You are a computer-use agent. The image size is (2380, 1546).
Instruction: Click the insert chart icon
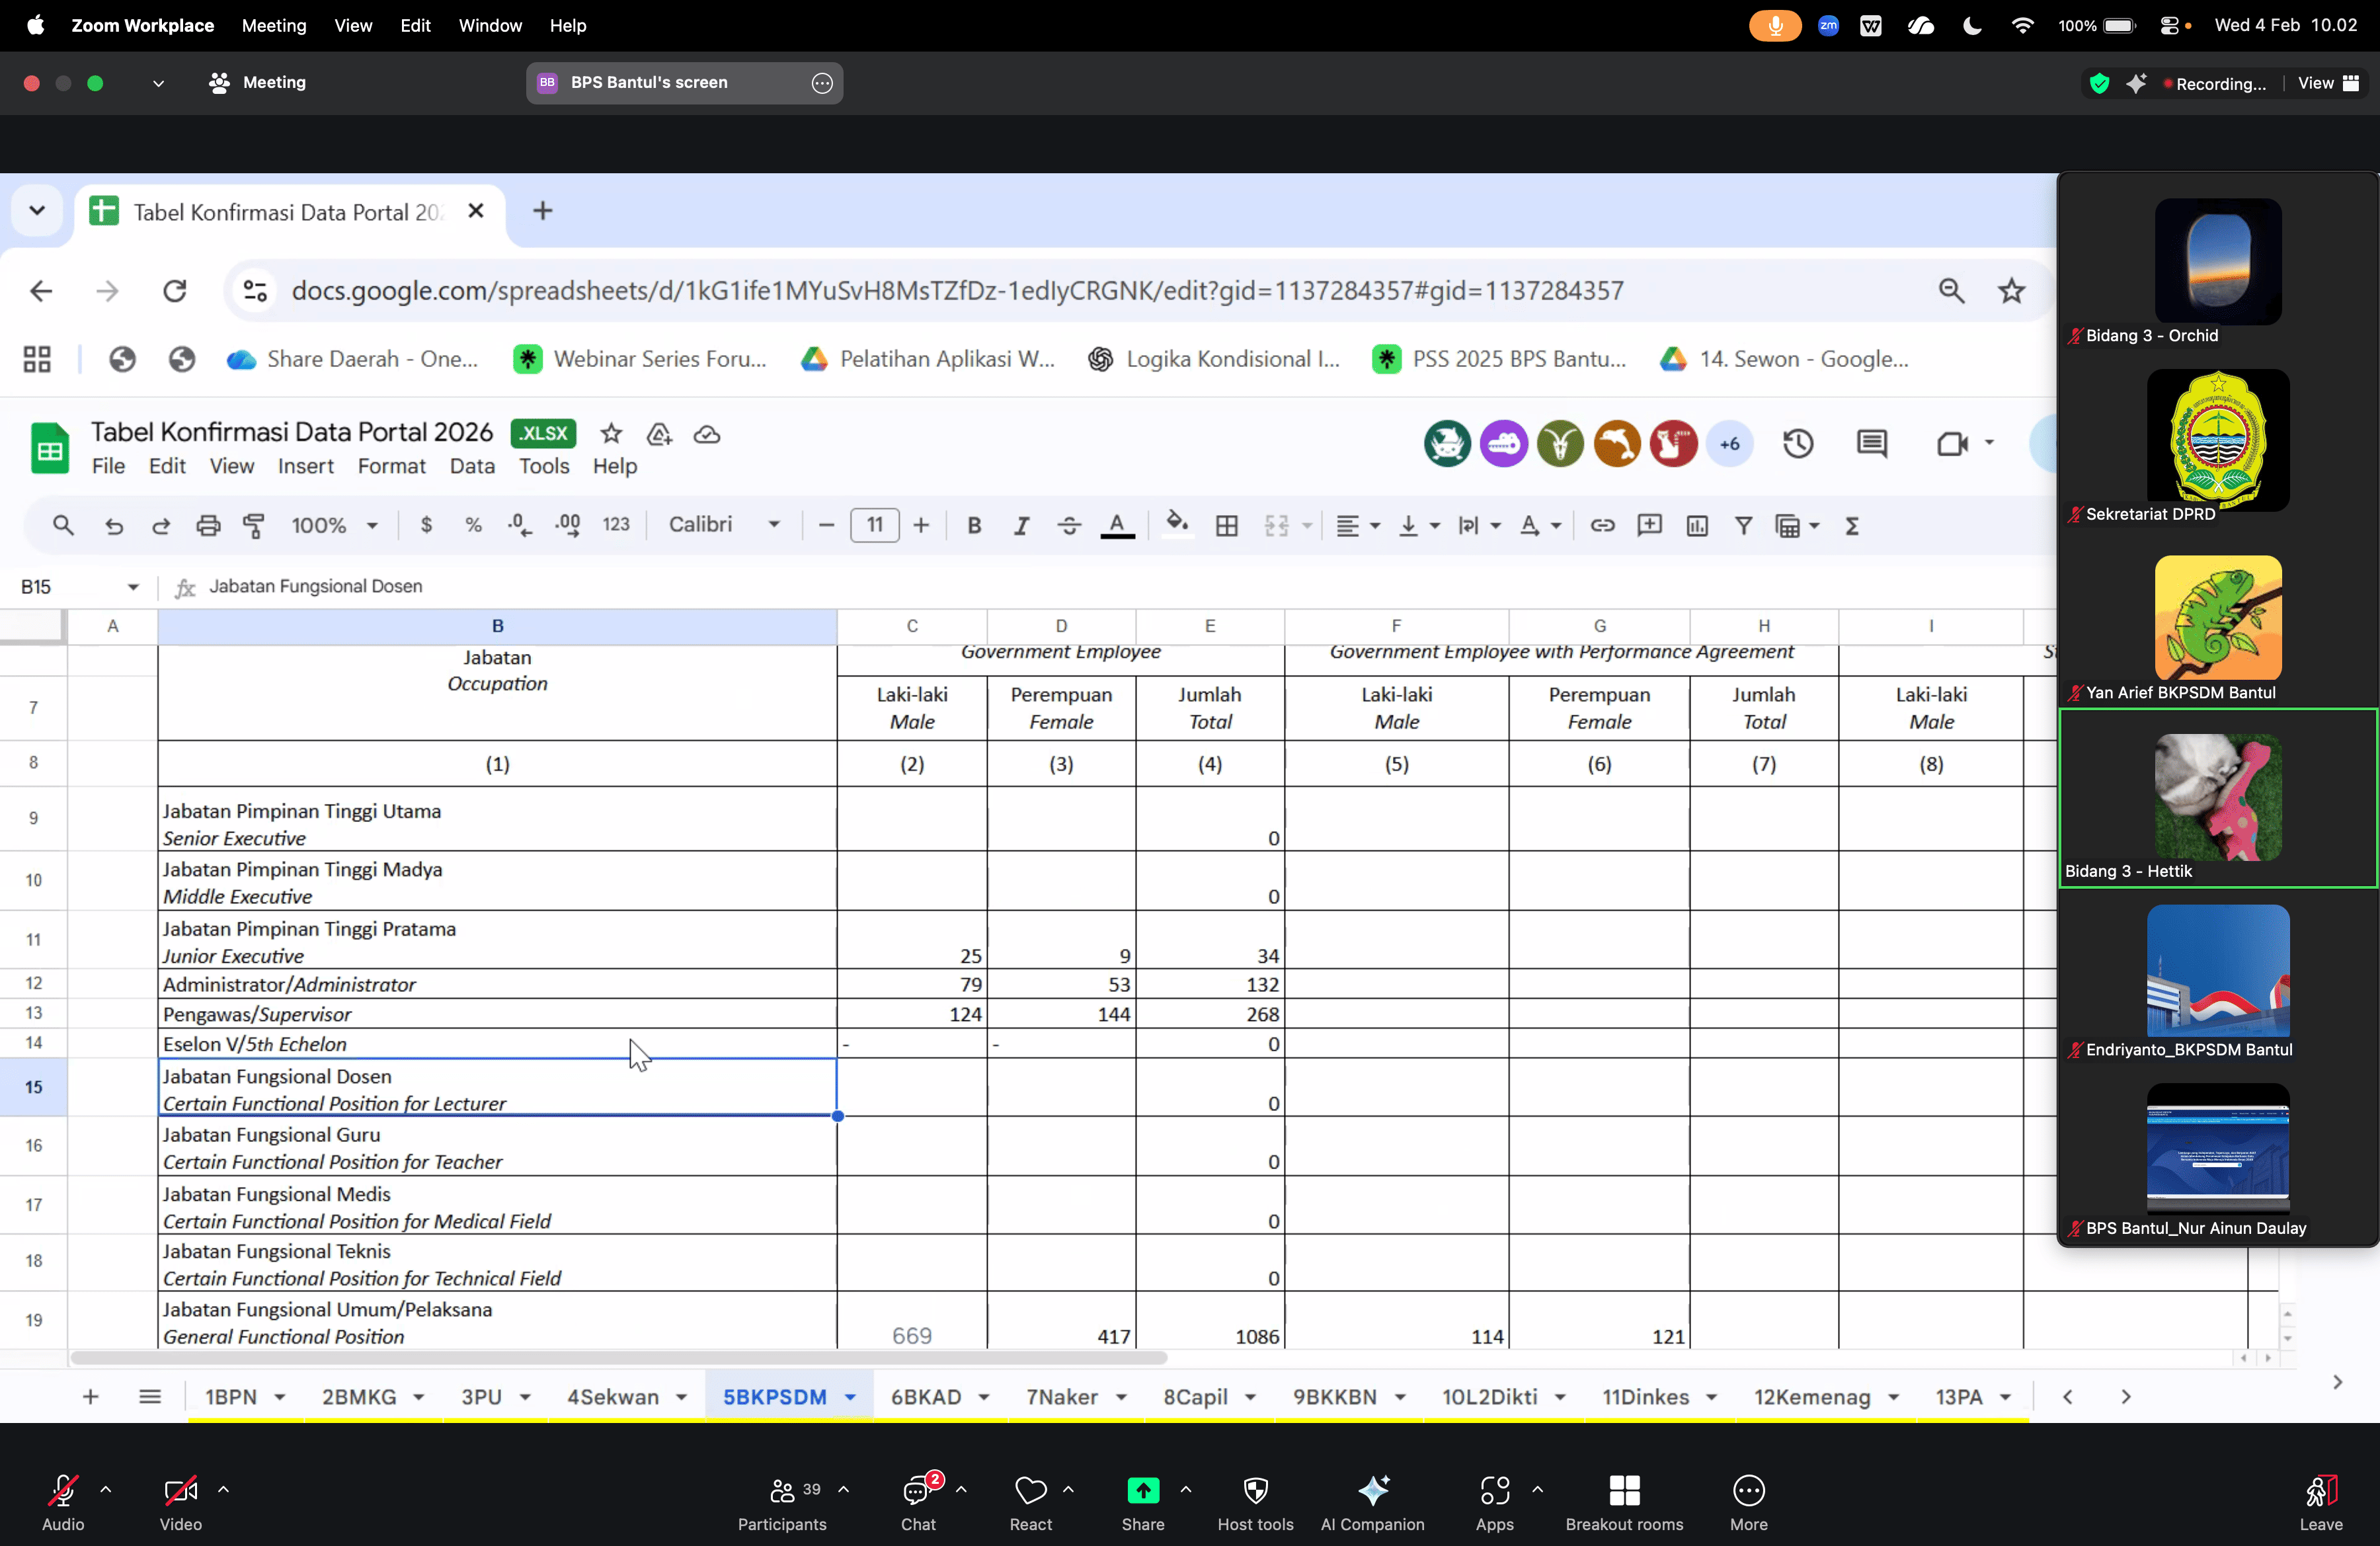point(1697,525)
